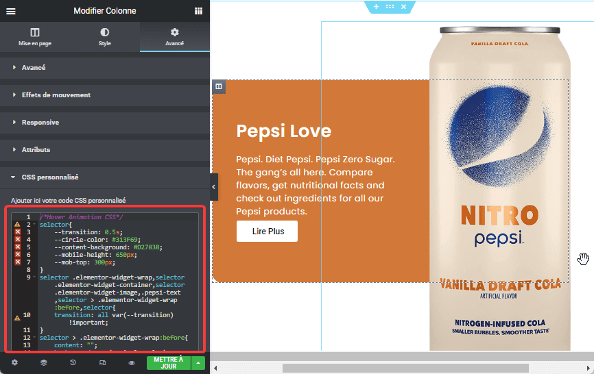Fold the code block at line 9
This screenshot has width=594, height=374.
tap(34, 277)
